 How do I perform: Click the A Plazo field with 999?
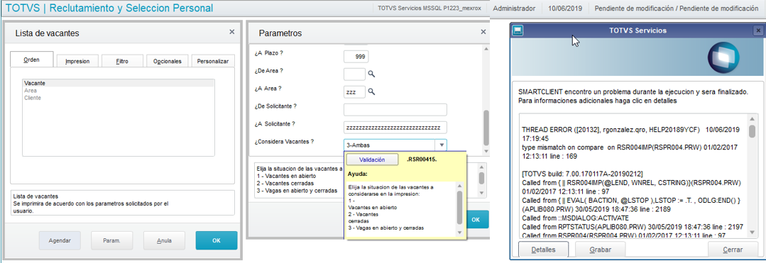pos(356,57)
